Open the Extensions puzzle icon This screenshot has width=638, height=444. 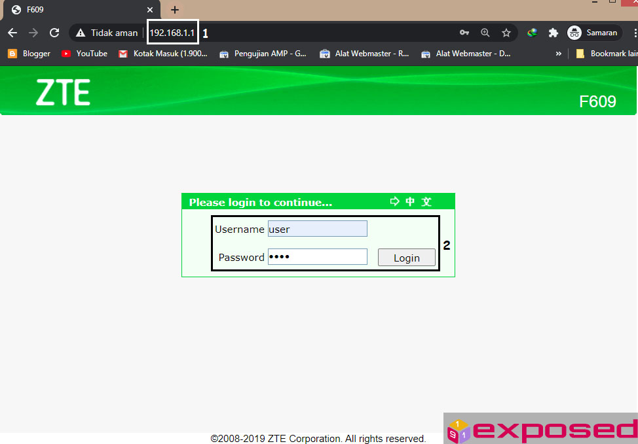click(x=554, y=33)
